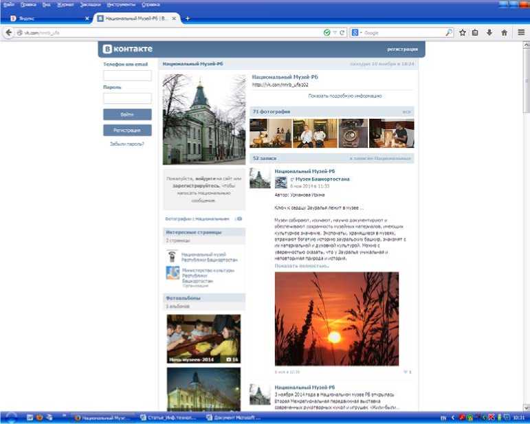Open the Инструменты menu

tap(121, 4)
